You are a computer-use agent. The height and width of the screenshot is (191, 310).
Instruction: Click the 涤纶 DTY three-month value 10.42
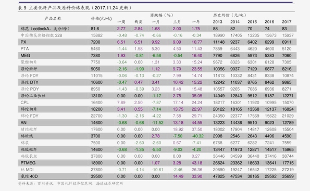point(178,82)
